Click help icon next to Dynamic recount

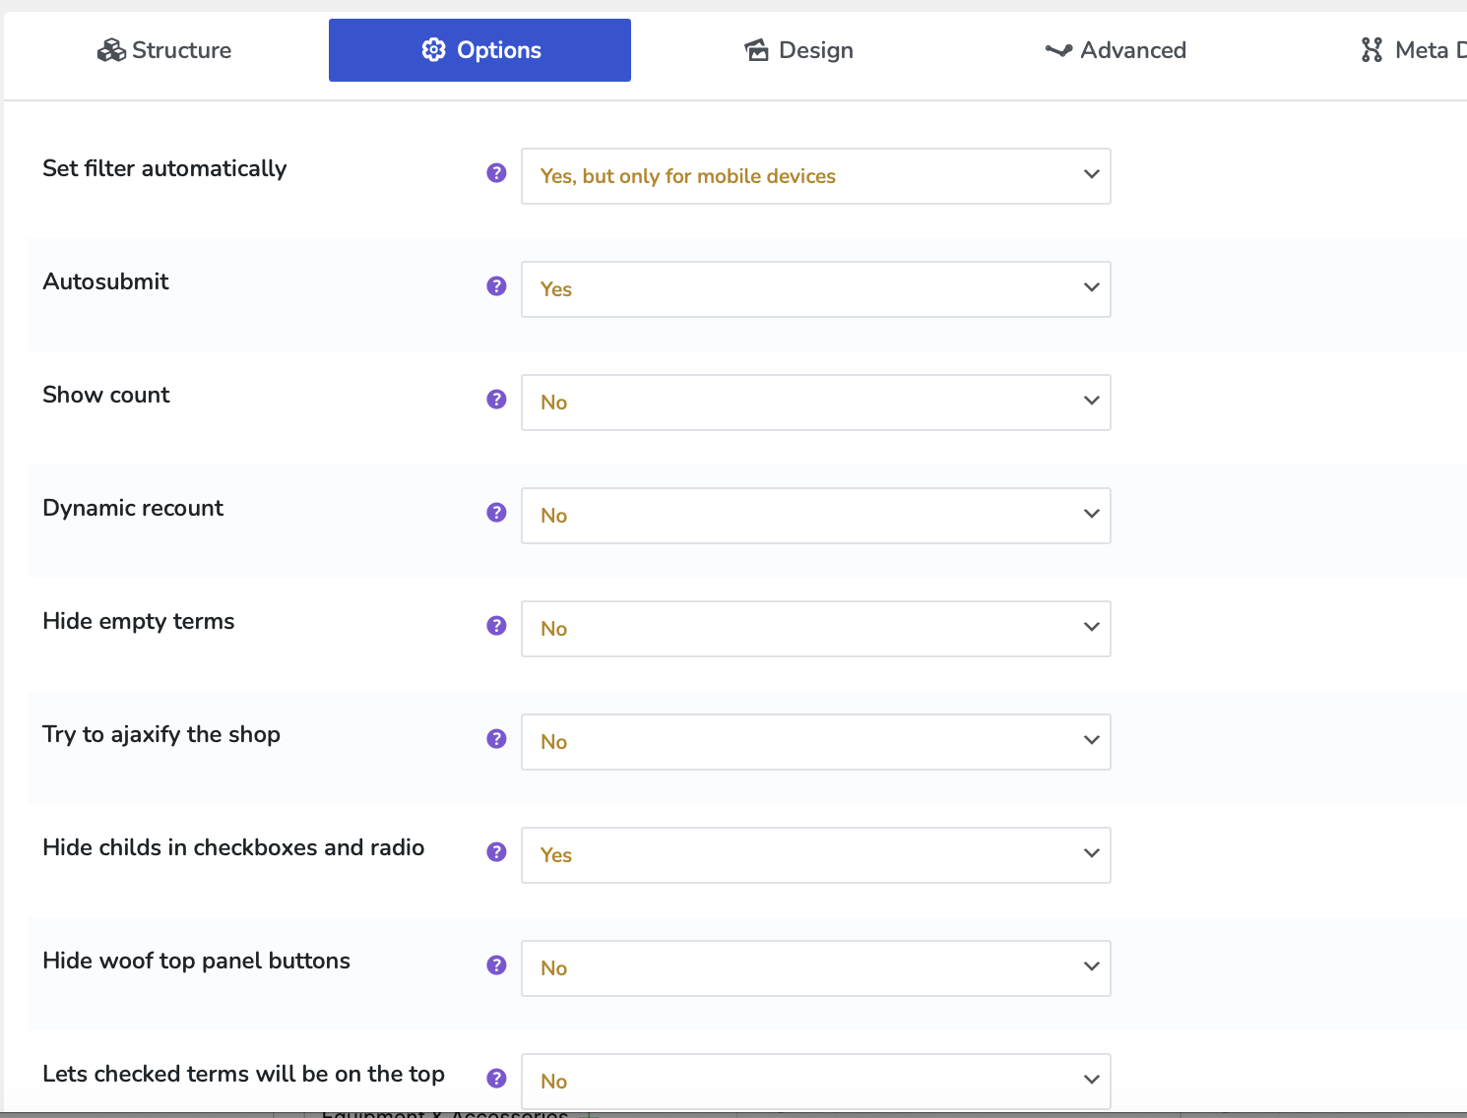point(496,513)
